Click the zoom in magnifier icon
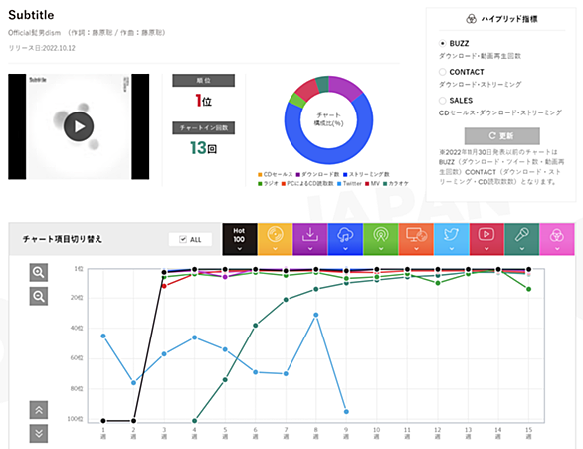 [39, 273]
